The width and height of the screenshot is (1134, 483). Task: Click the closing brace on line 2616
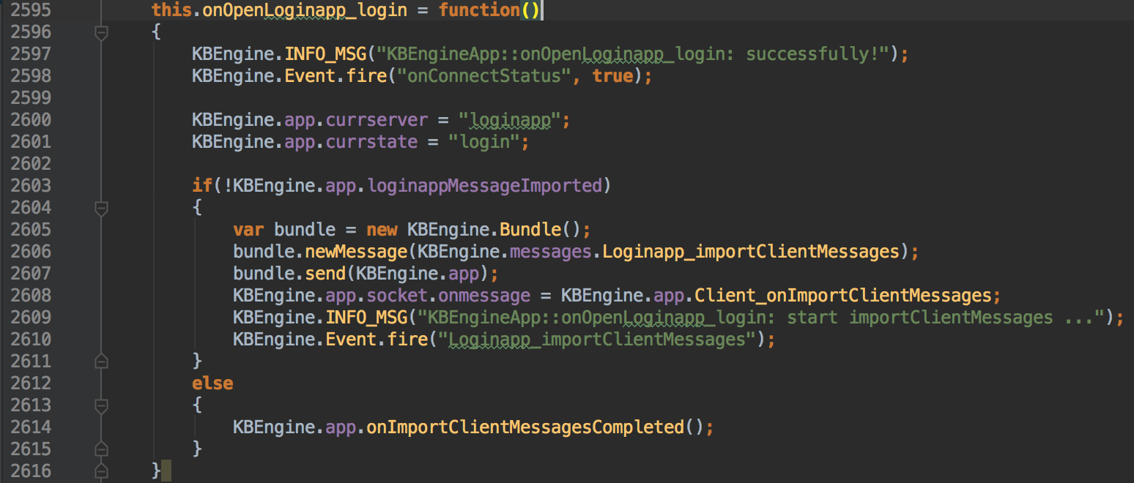click(156, 471)
